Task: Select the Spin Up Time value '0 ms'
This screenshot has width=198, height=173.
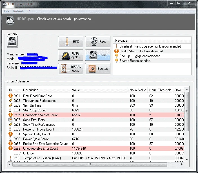Action: tap(75, 105)
